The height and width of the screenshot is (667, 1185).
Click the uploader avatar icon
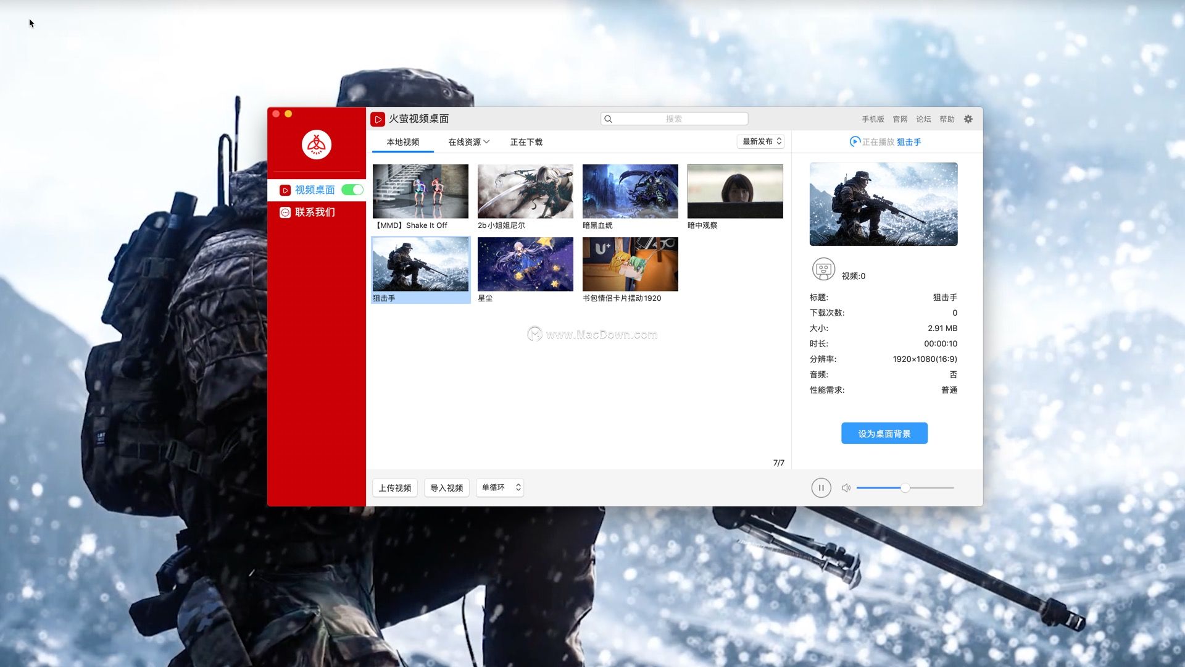[823, 269]
